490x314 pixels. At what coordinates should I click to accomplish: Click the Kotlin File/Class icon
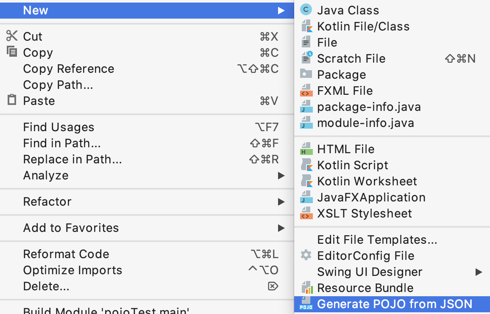point(306,26)
